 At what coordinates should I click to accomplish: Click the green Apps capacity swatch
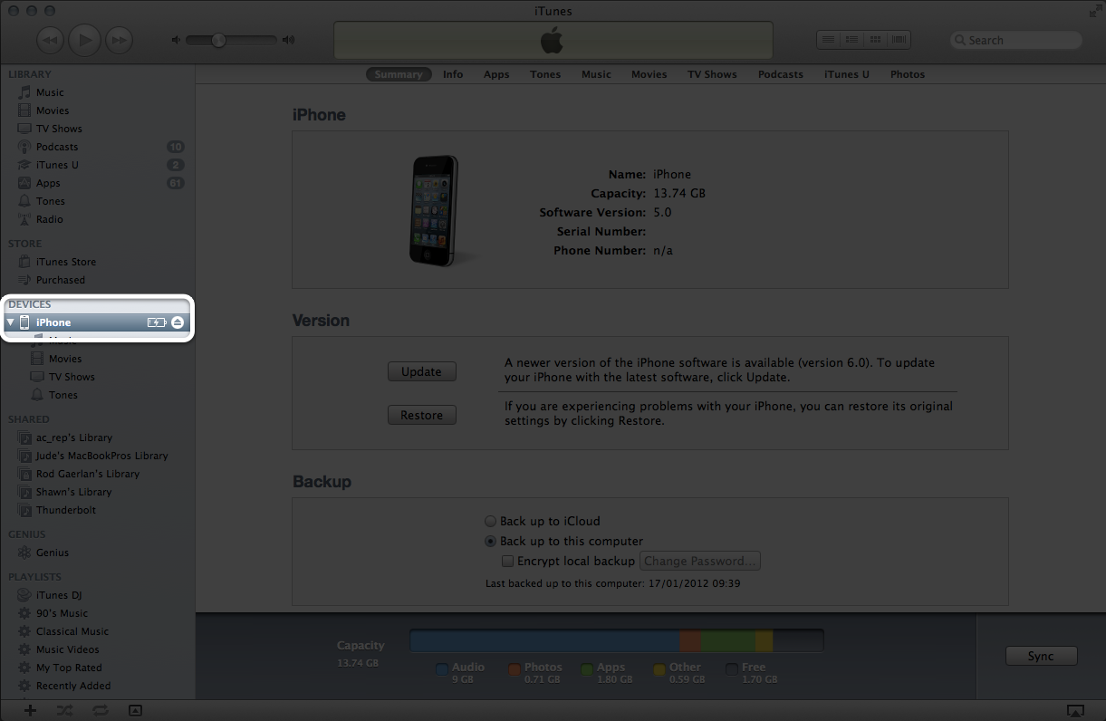587,671
